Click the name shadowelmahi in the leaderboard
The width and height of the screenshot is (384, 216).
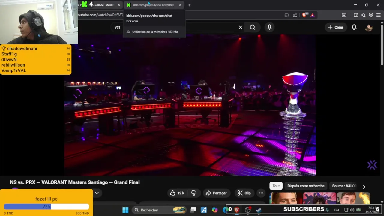pyautogui.click(x=22, y=49)
